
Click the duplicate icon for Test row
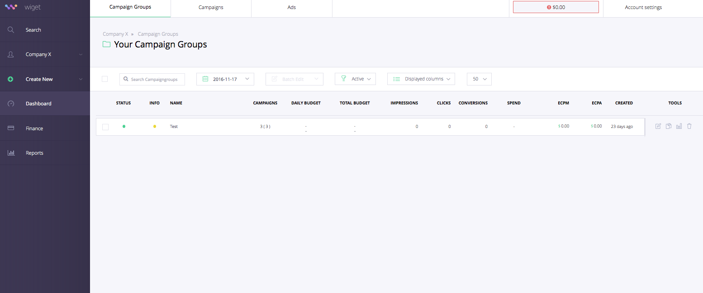669,126
